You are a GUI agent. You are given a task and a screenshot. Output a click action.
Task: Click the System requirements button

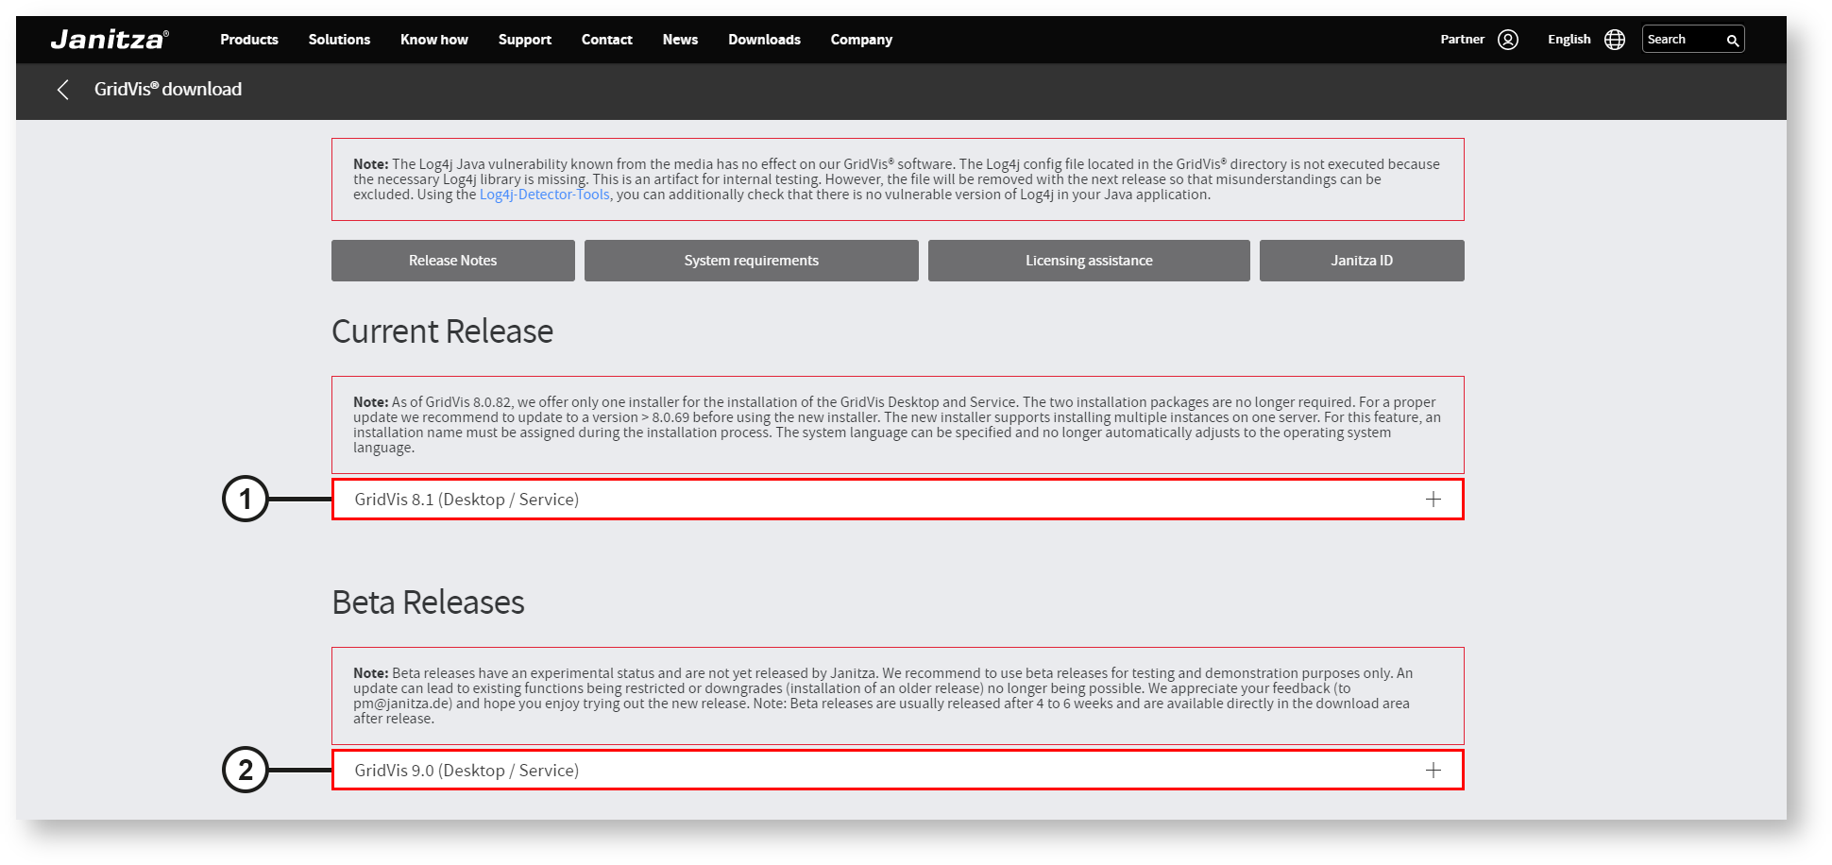(x=751, y=261)
